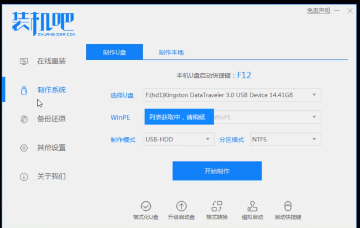Image resolution: width=360 pixels, height=228 pixels.
Task: Click the 升级启动盘 up-arrow icon
Action: (181, 206)
